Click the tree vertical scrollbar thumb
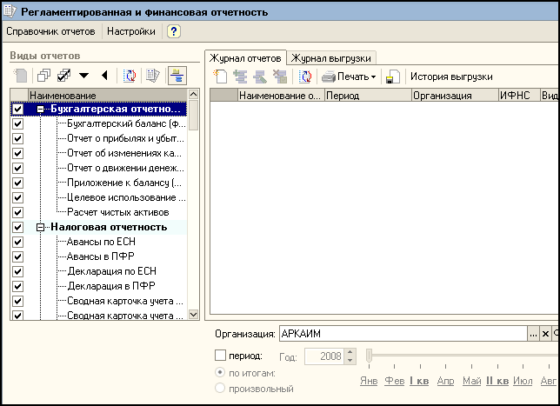Image resolution: width=560 pixels, height=406 pixels. pos(193,116)
